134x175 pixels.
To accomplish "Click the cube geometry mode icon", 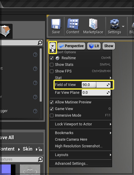I will pos(5,31).
